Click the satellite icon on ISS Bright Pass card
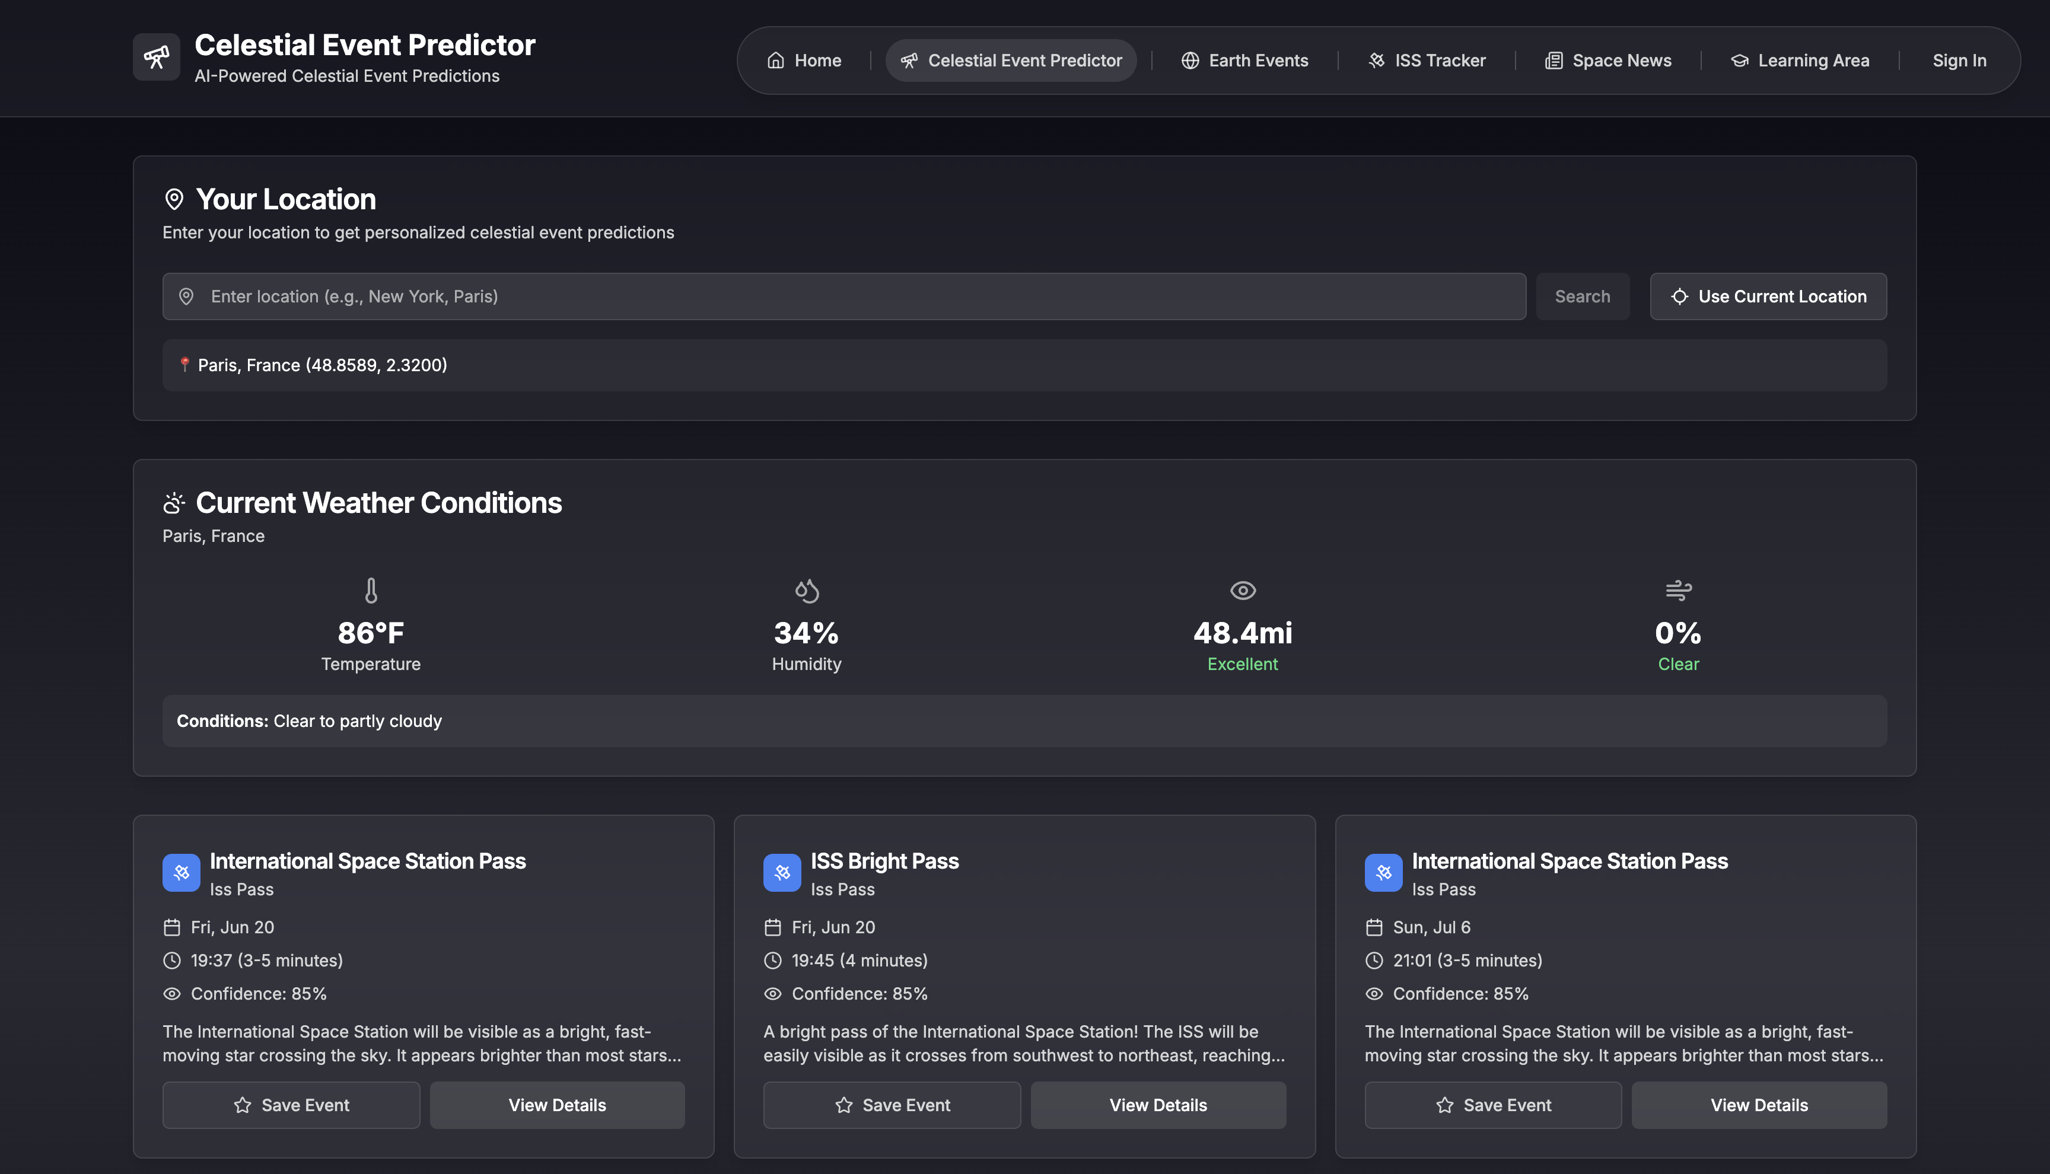The width and height of the screenshot is (2050, 1174). click(x=781, y=872)
